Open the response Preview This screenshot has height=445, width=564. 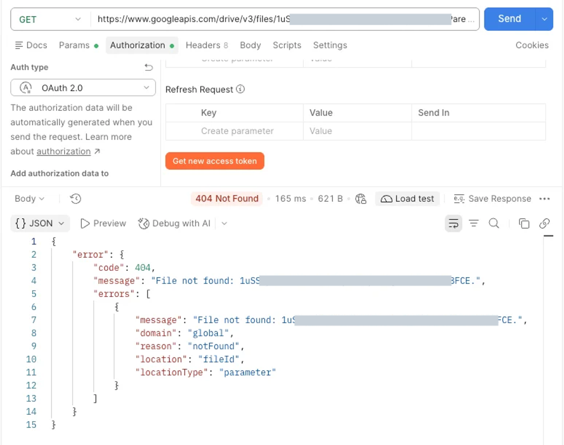pyautogui.click(x=103, y=223)
